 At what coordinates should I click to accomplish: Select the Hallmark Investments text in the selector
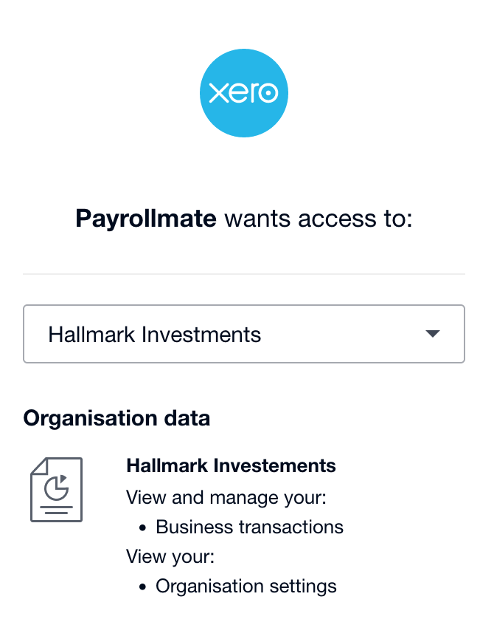coord(155,335)
